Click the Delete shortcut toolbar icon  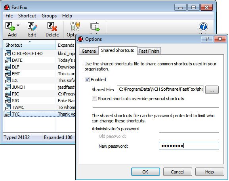52,27
